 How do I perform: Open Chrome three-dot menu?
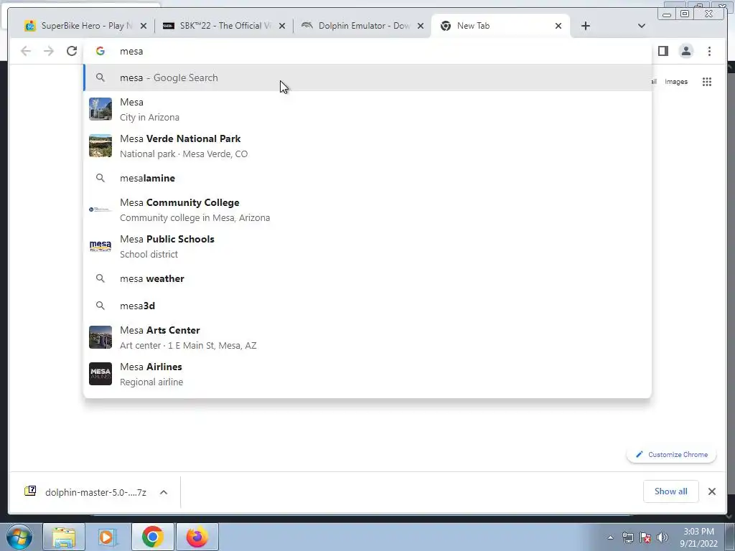(709, 51)
